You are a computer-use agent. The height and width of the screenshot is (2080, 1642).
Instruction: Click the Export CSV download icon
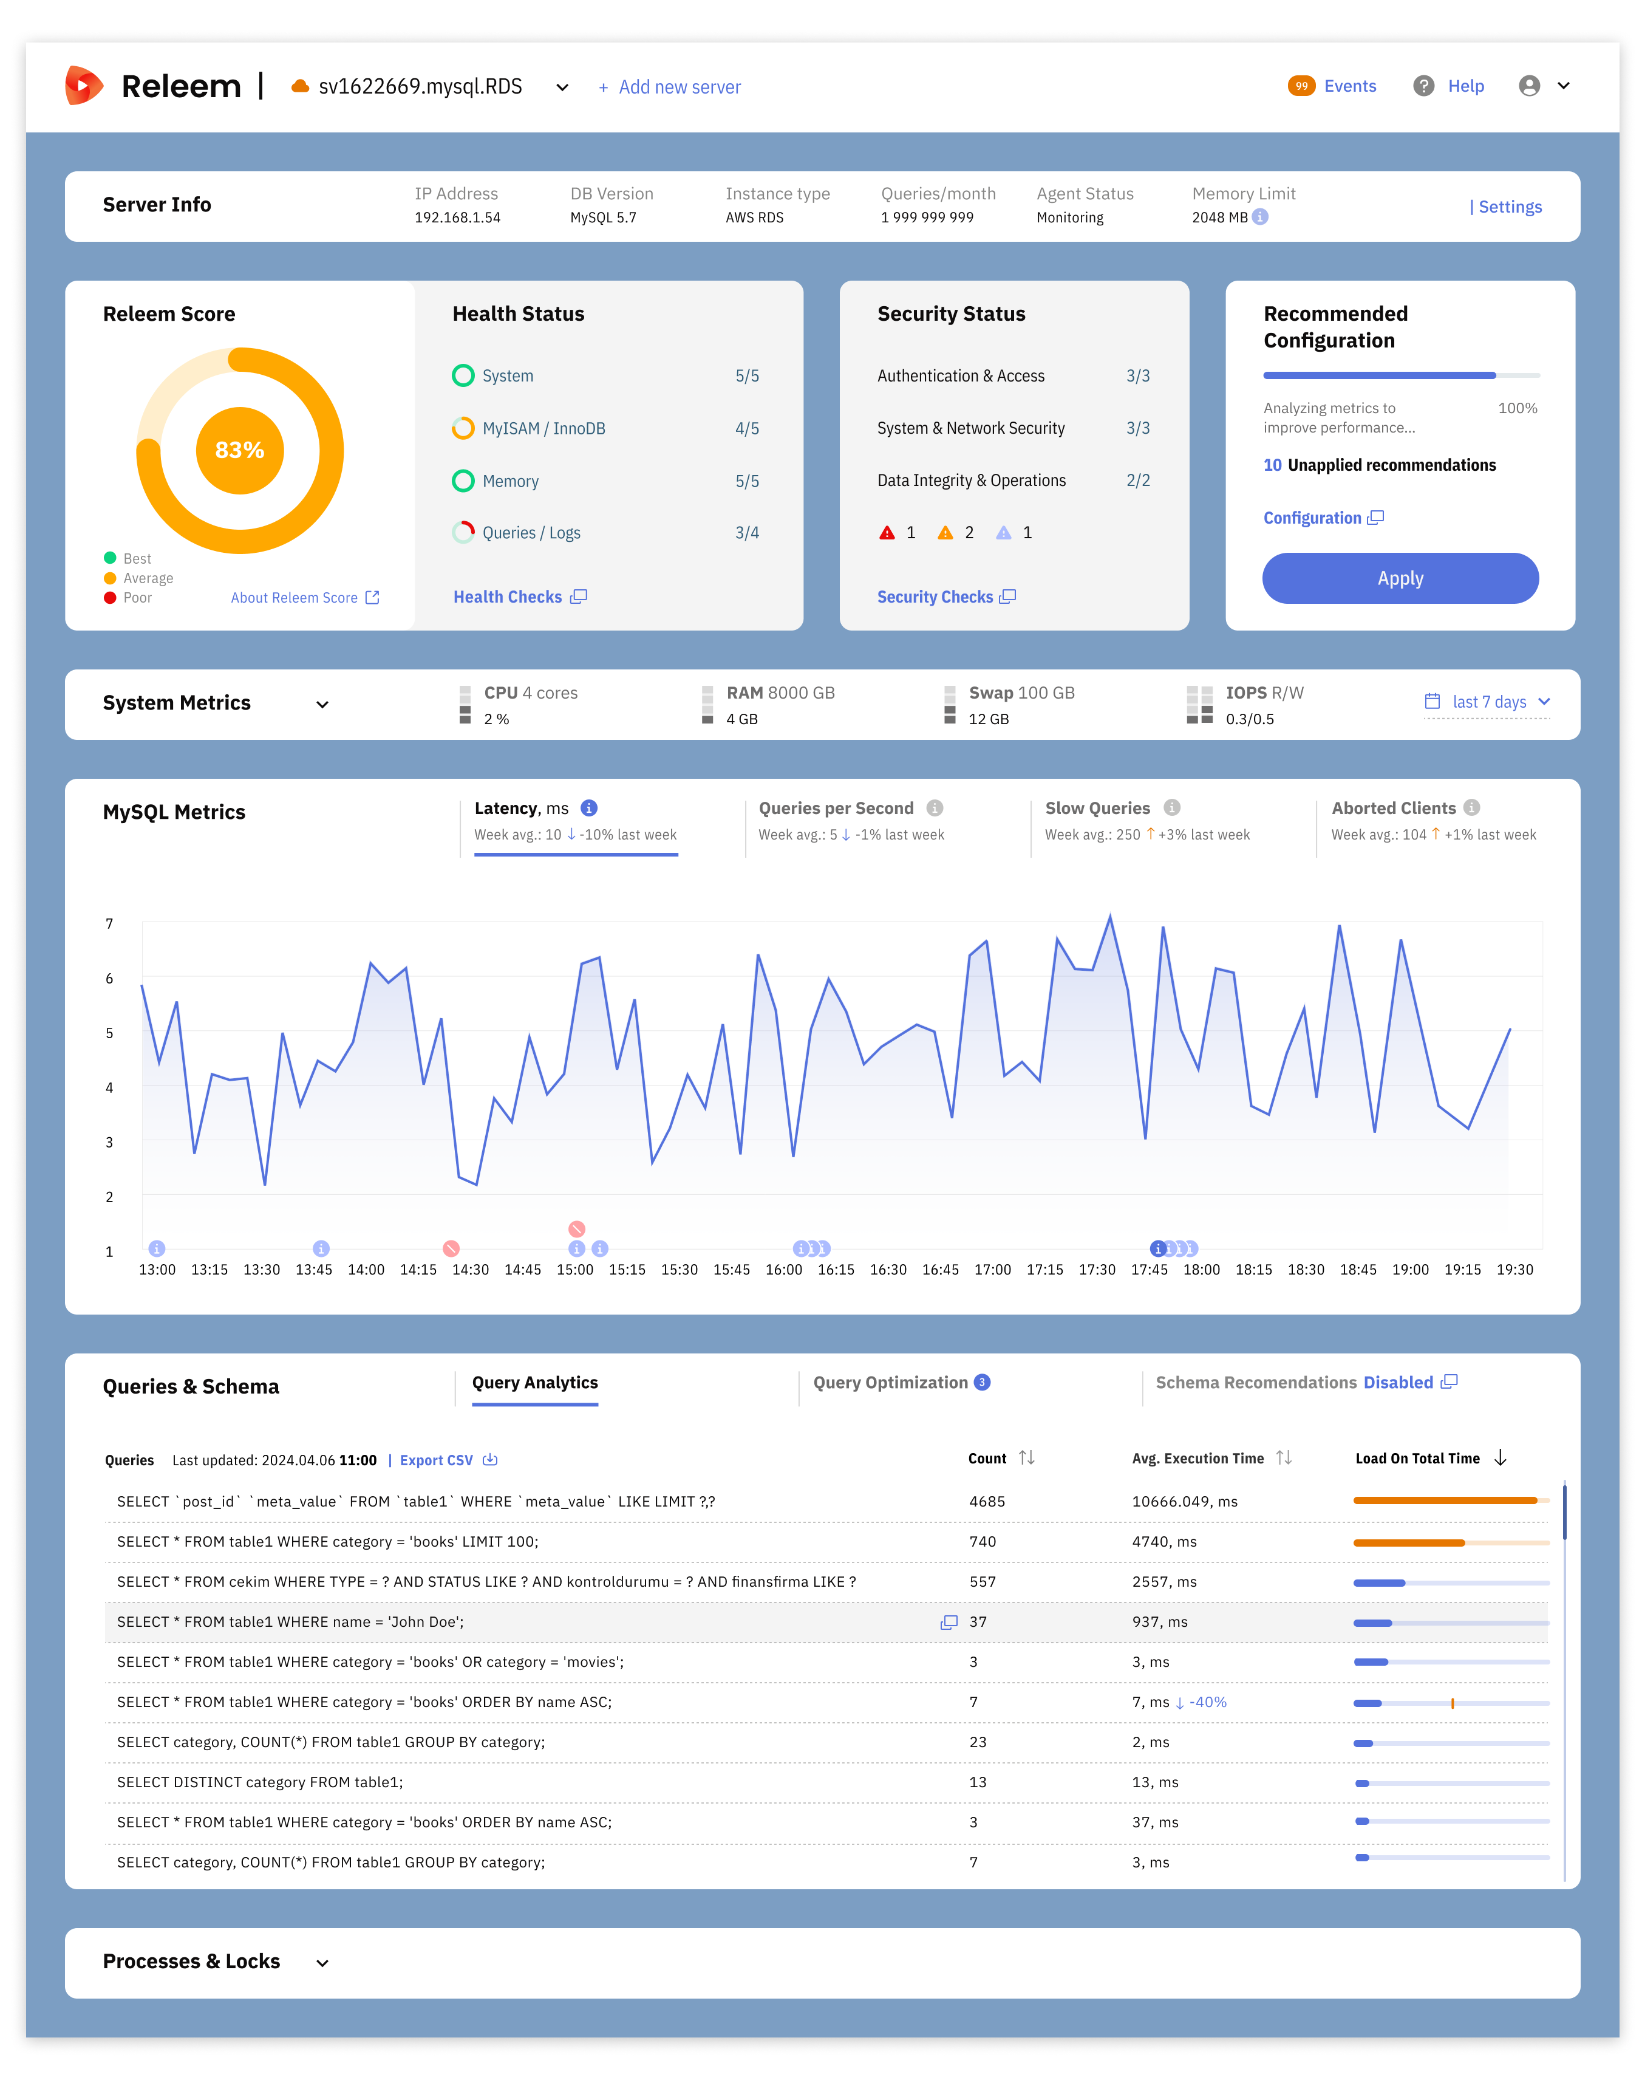tap(489, 1460)
